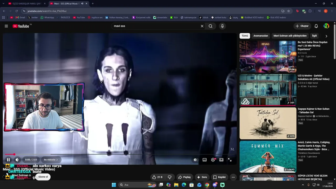Open 'Sagopa Kajmer & Nun Sultan' video title
The width and height of the screenshot is (336, 189).
coord(313,111)
